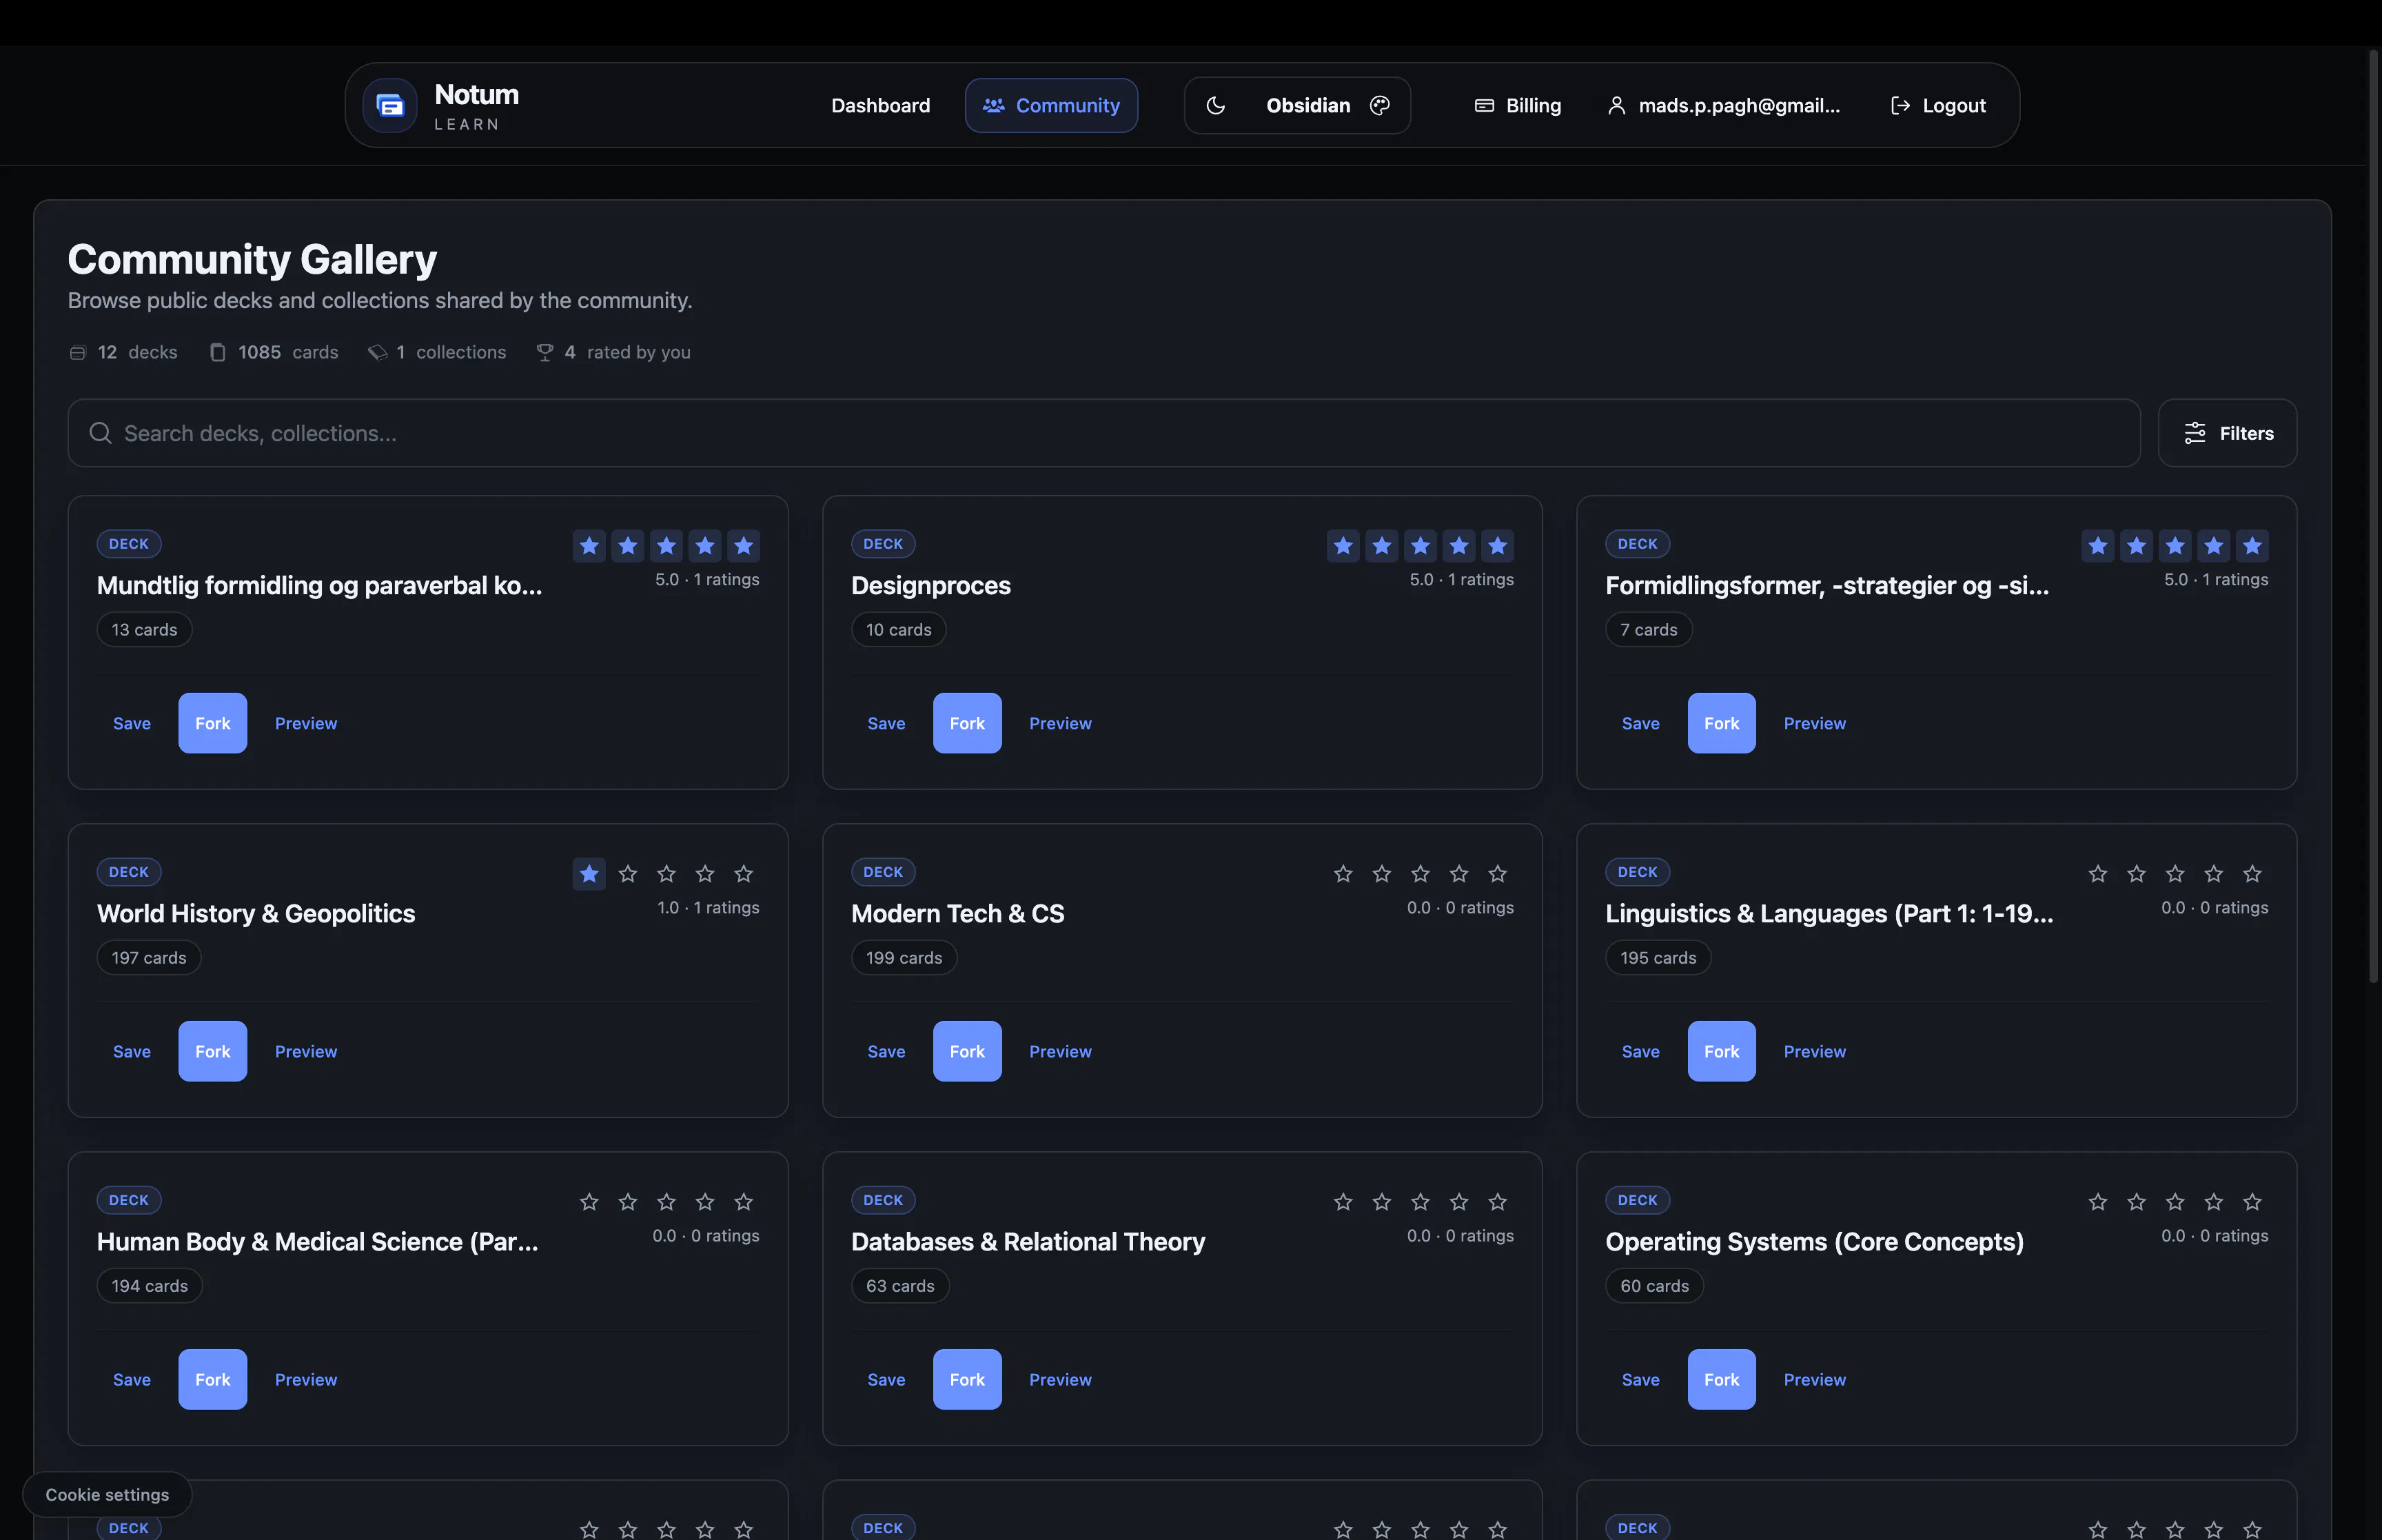Image resolution: width=2382 pixels, height=1540 pixels.
Task: Preview the Mundtlig formidling deck
Action: [306, 723]
